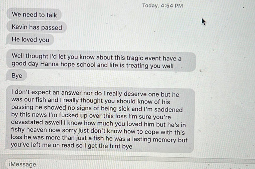
Task: Click the 'Well thought I'd let you know' message
Action: click(x=101, y=61)
